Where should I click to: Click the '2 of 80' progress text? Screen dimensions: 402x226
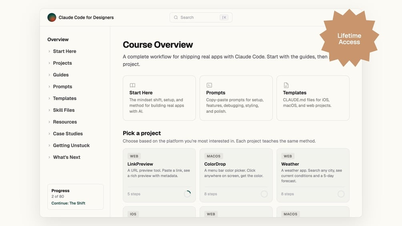coord(58,196)
